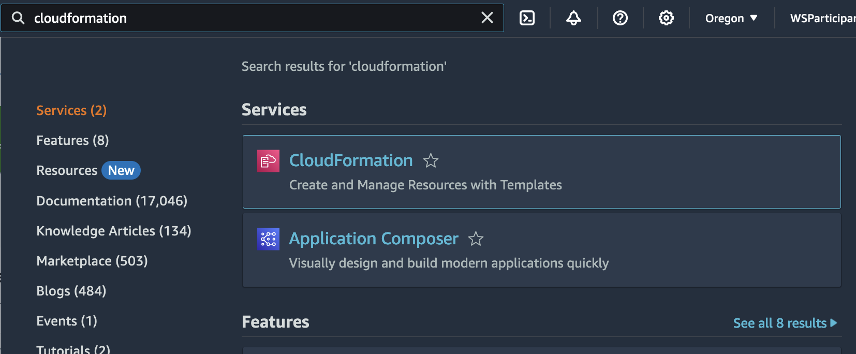Click inside the cloudformation search box

click(248, 18)
